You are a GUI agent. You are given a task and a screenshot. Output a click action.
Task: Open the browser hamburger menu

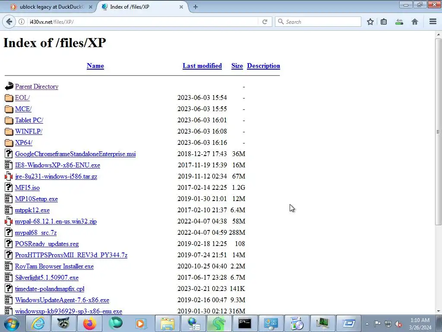(433, 22)
